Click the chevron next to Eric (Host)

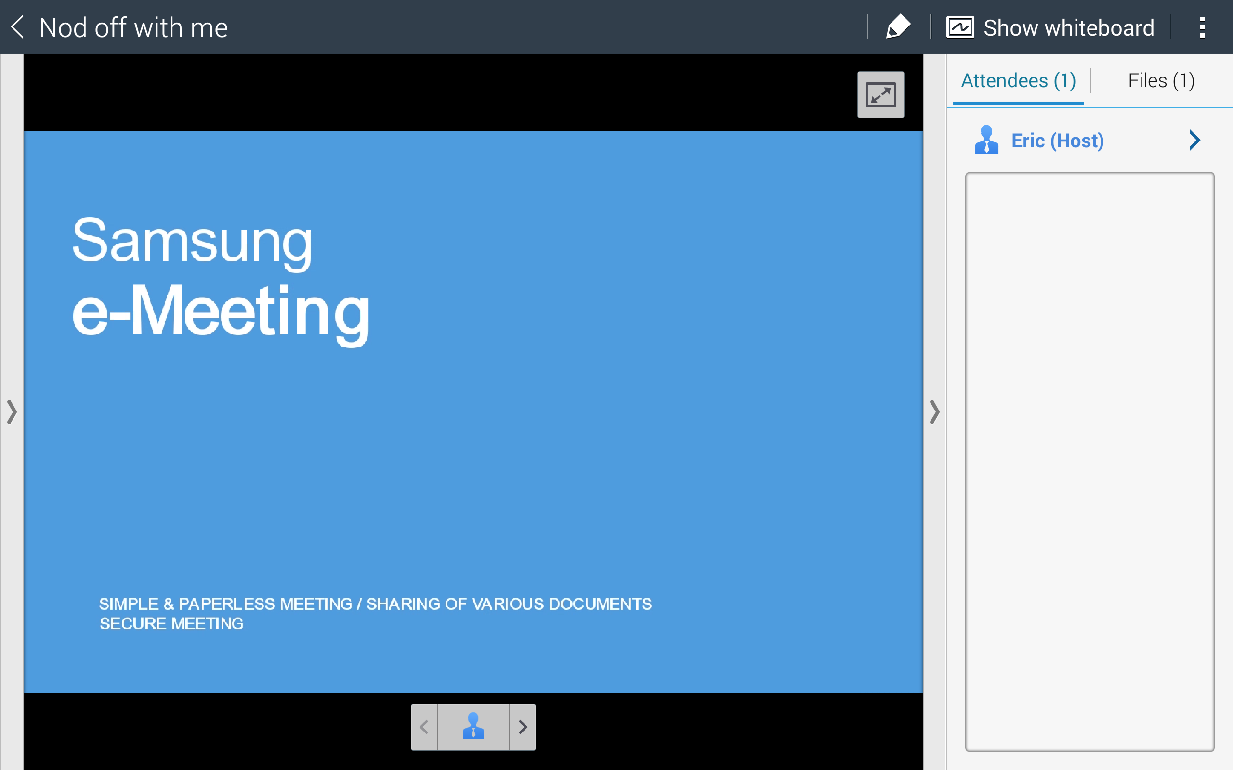1195,141
